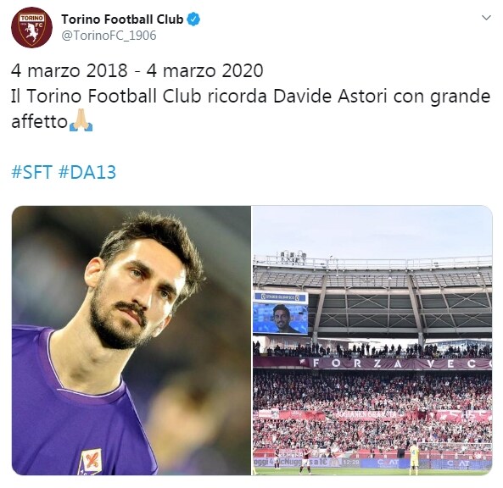This screenshot has width=503, height=488.
Task: Click the FORZA VEC banner in stadium photo
Action: tap(398, 364)
